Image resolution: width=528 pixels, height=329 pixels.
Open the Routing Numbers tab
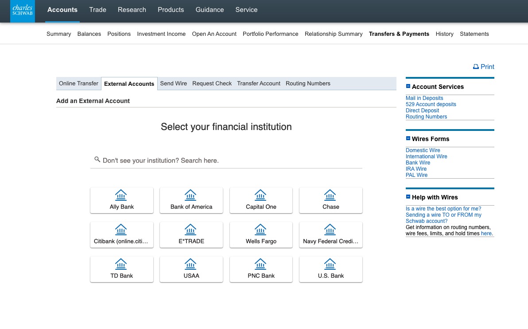(x=308, y=84)
